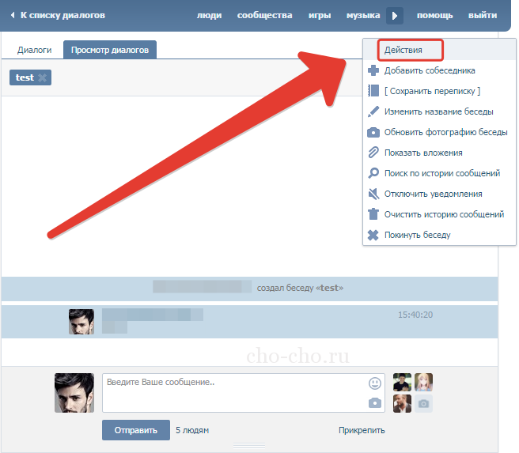Click the X icon to leave the conversation
This screenshot has height=453, width=519.
click(x=373, y=235)
